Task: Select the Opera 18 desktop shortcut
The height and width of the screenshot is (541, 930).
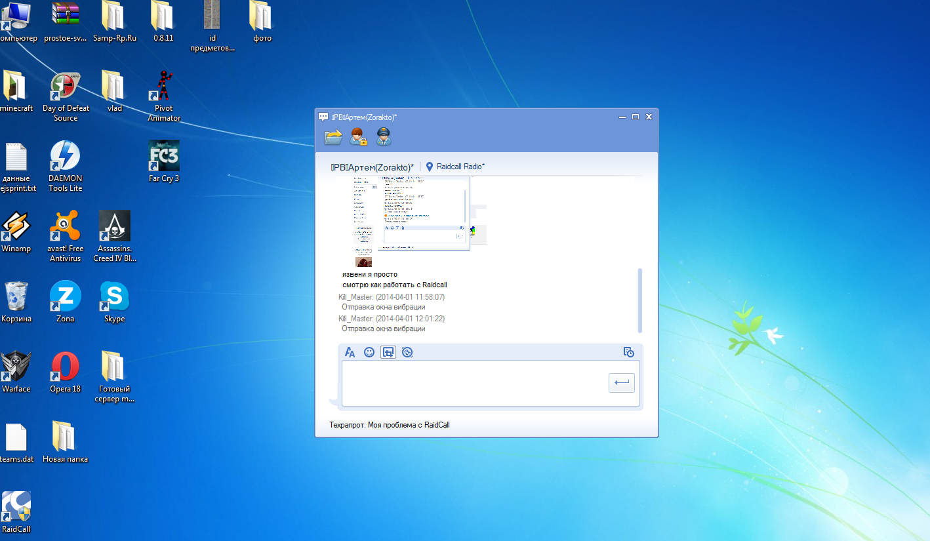Action: tap(66, 372)
